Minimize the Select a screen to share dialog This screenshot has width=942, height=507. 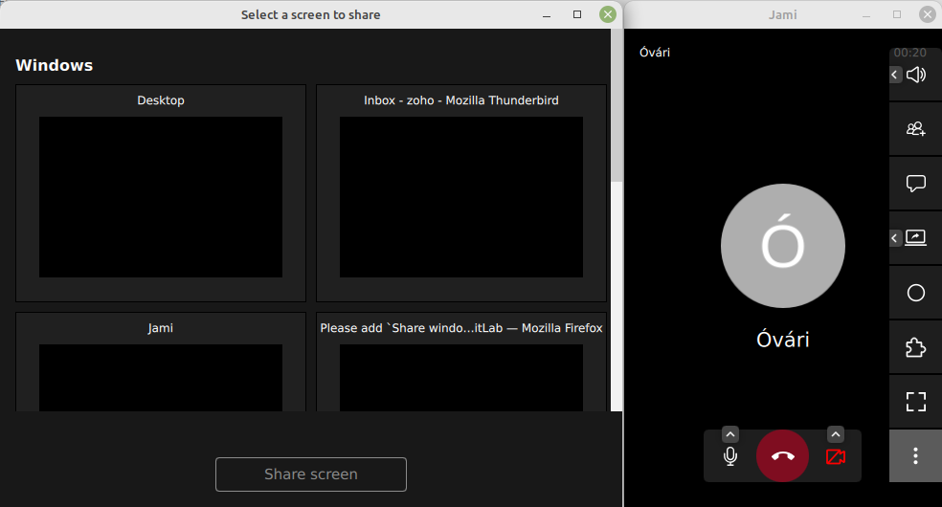547,15
